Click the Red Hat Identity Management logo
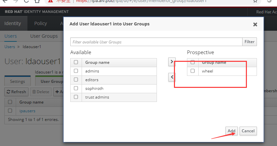Image resolution: width=277 pixels, height=146 pixels. 37,12
